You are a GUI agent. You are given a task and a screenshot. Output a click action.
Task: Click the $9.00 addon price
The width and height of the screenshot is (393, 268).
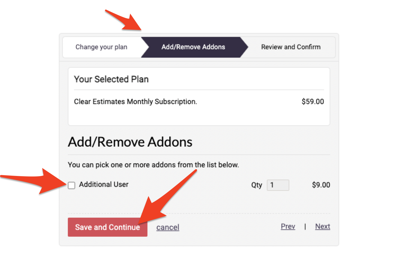click(x=321, y=185)
